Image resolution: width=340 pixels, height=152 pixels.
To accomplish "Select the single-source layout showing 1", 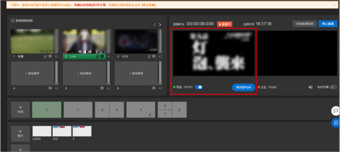I will (78, 110).
